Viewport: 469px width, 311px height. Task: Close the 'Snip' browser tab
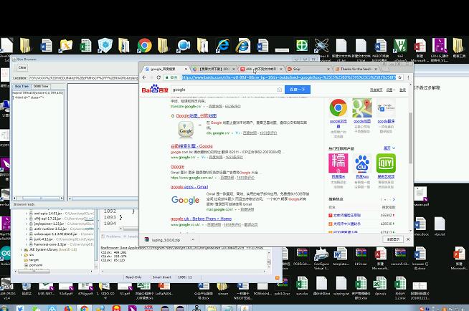[x=328, y=69]
